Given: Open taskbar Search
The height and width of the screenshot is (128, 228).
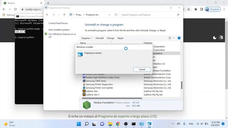Looking at the screenshot, I should point(87,124).
